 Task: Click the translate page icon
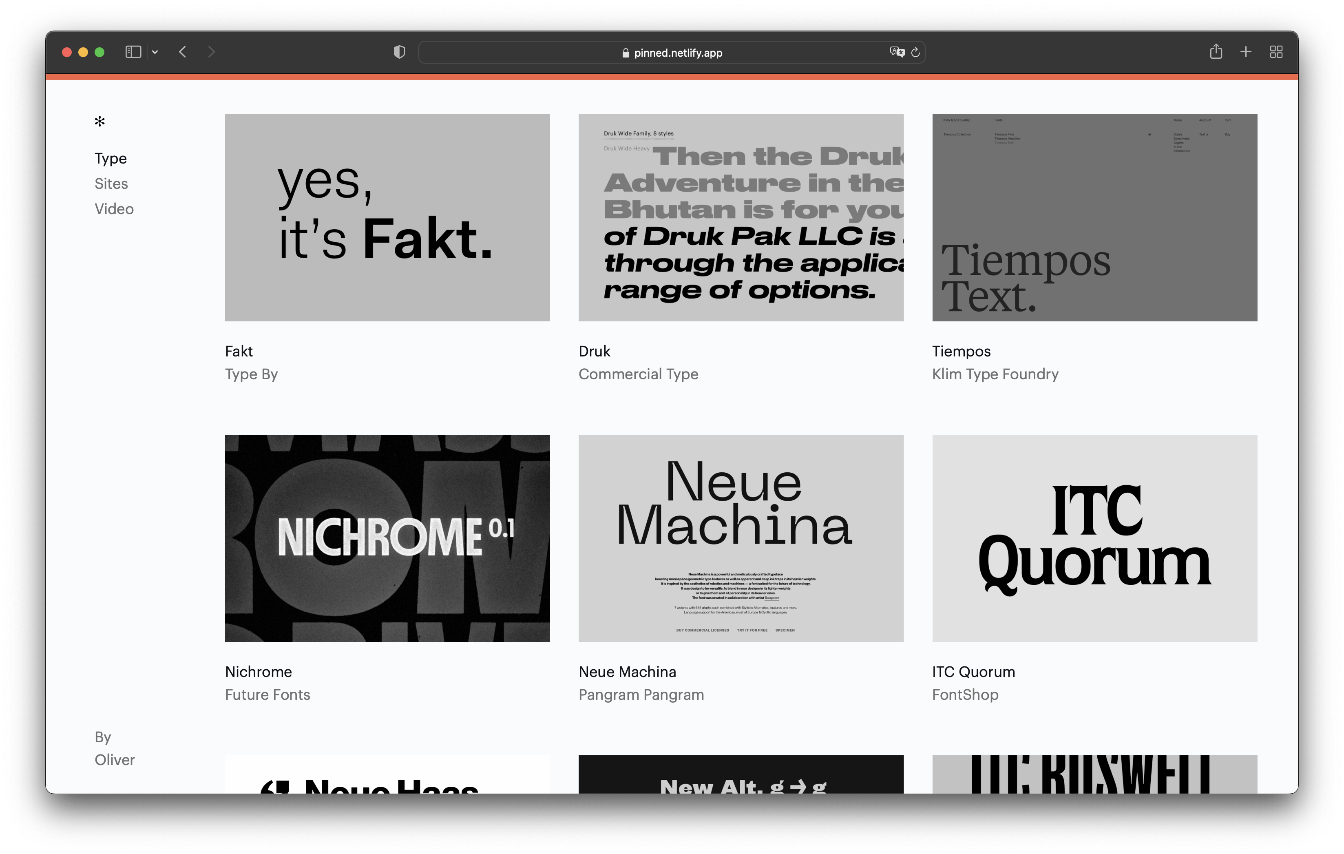coord(896,52)
